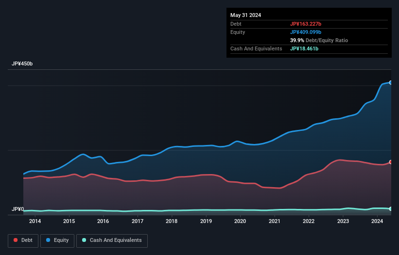Click the 39.9% Debt/Equity Ratio text
The width and height of the screenshot is (399, 255).
(319, 40)
